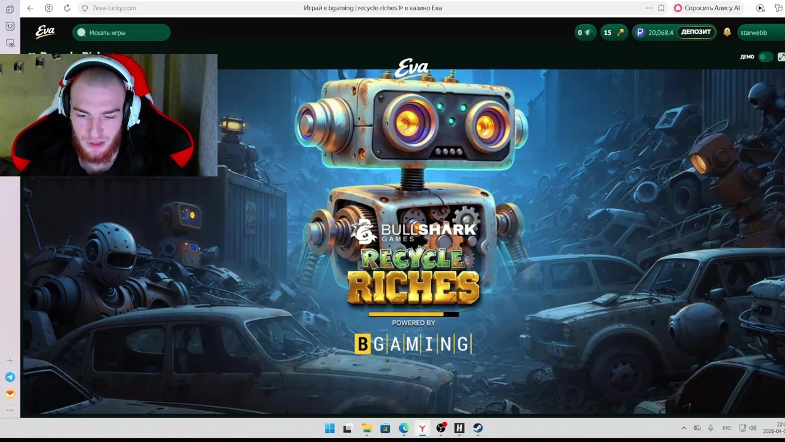Open sidebar more options dots
The width and height of the screenshot is (785, 442).
[x=10, y=409]
